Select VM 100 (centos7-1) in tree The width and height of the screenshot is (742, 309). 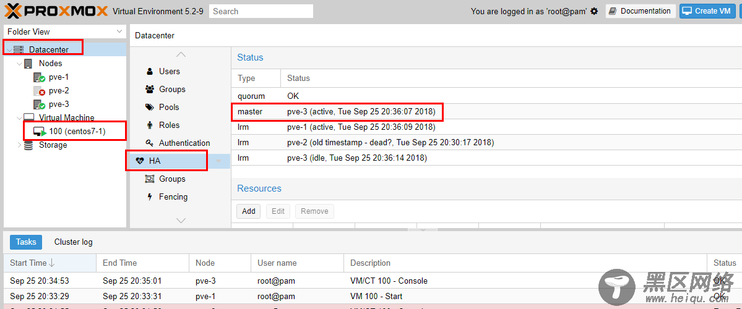[77, 132]
